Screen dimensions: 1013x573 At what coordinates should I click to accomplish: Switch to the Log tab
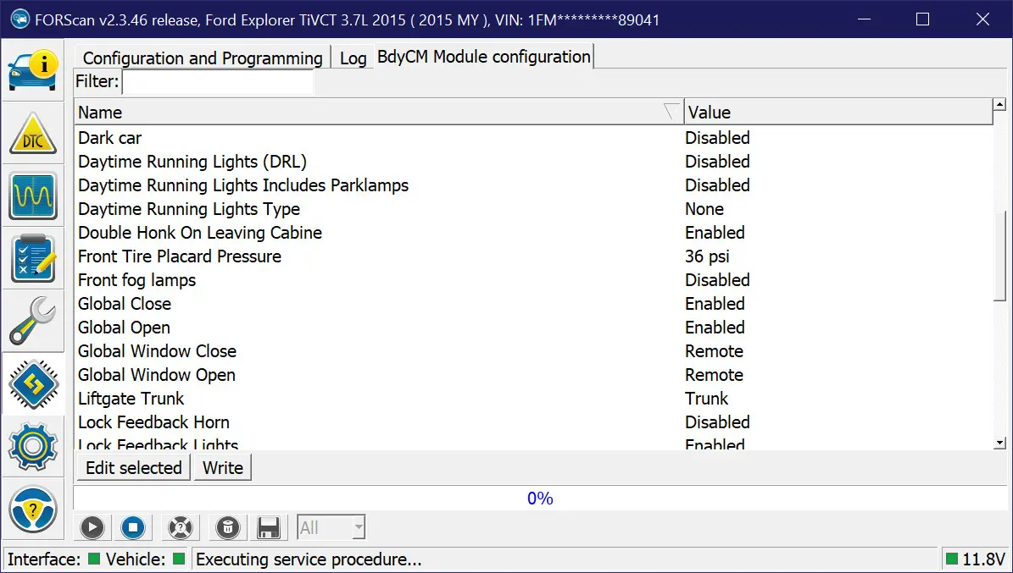353,58
